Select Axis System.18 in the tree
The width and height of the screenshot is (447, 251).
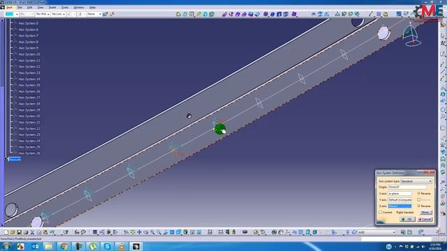coord(29,104)
